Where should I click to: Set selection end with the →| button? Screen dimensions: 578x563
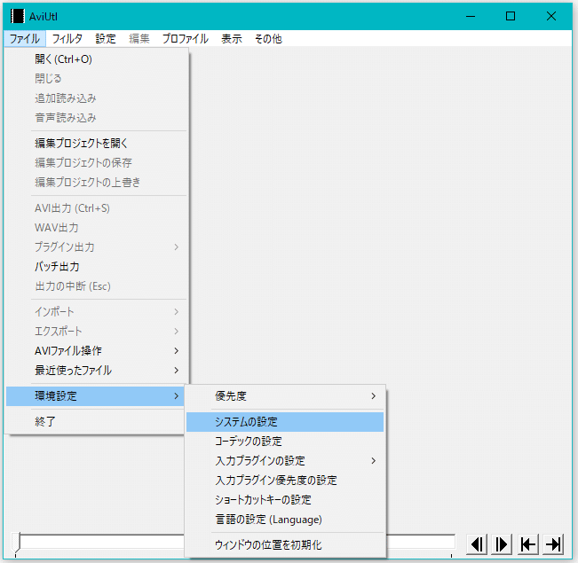click(x=553, y=544)
